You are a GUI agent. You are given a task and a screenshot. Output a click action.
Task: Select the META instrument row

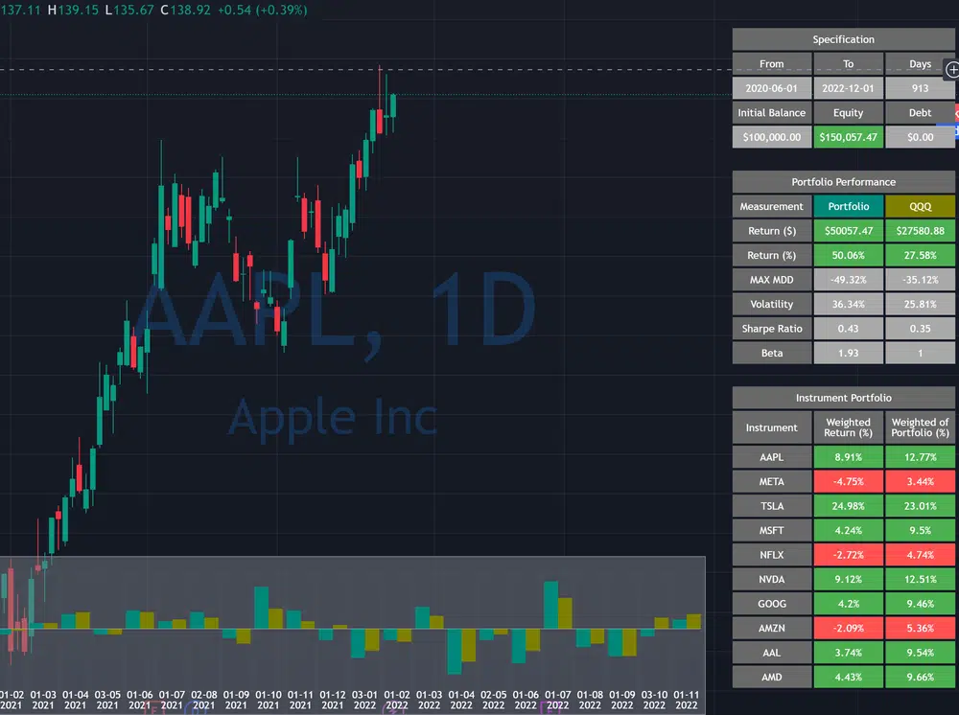[771, 482]
